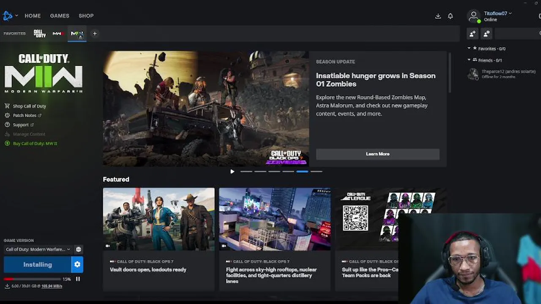
Task: Open Shop Call of Duty link
Action: point(29,106)
